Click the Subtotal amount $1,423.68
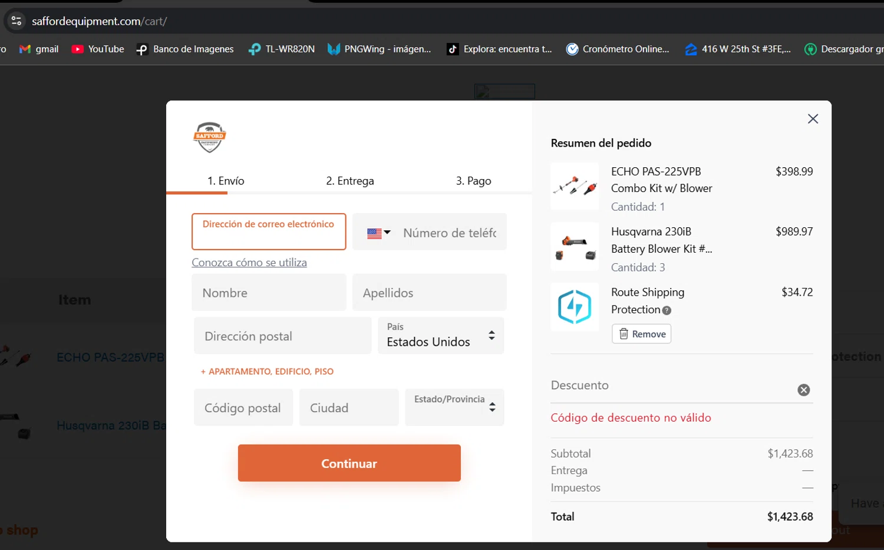This screenshot has width=884, height=550. point(790,453)
